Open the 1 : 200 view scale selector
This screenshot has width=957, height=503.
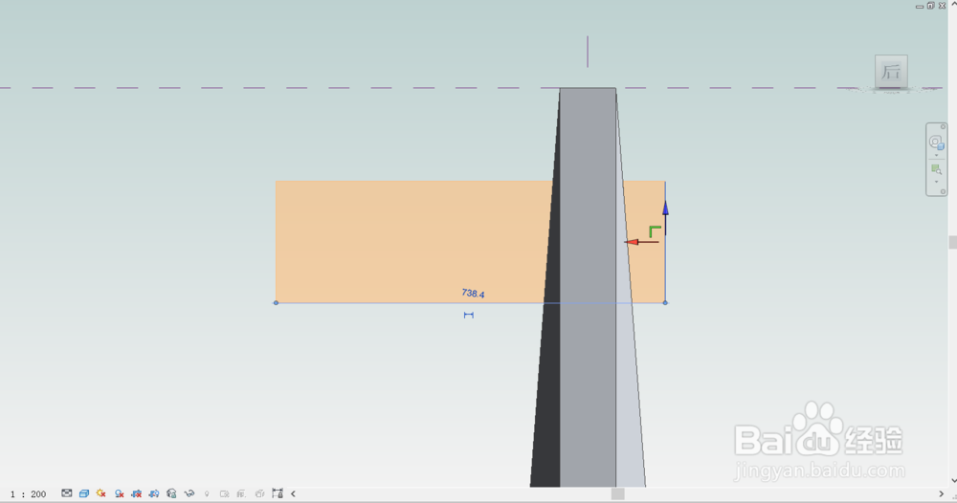(28, 493)
